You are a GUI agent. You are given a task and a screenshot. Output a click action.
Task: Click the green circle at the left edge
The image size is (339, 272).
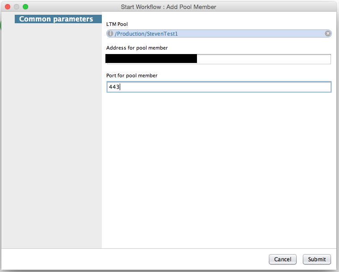pyautogui.click(x=1, y=25)
